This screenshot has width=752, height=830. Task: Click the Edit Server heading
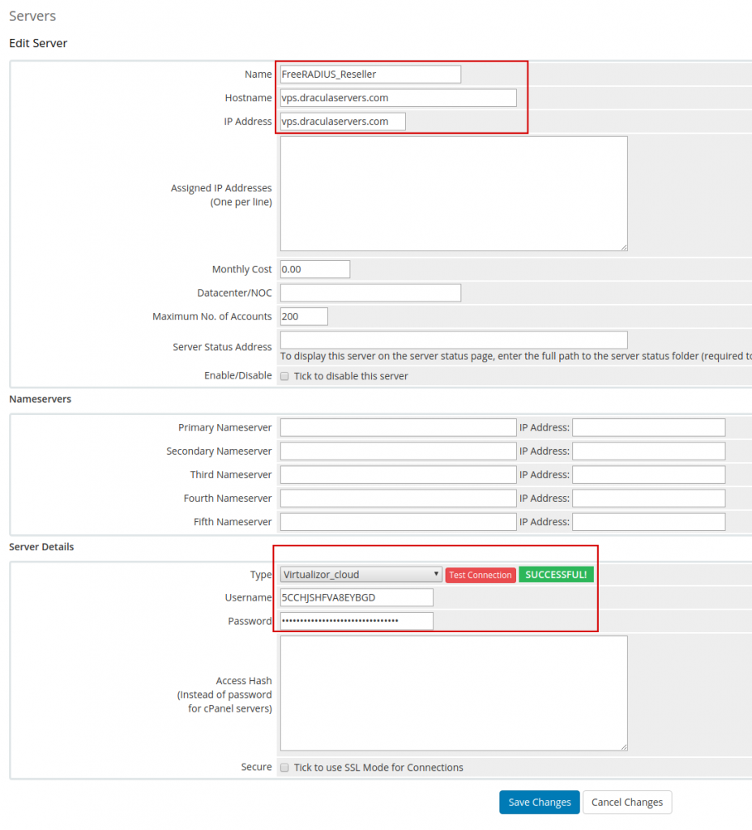38,43
